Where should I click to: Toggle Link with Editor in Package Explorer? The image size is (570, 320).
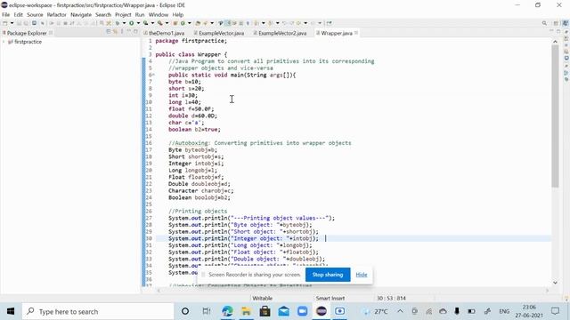115,32
